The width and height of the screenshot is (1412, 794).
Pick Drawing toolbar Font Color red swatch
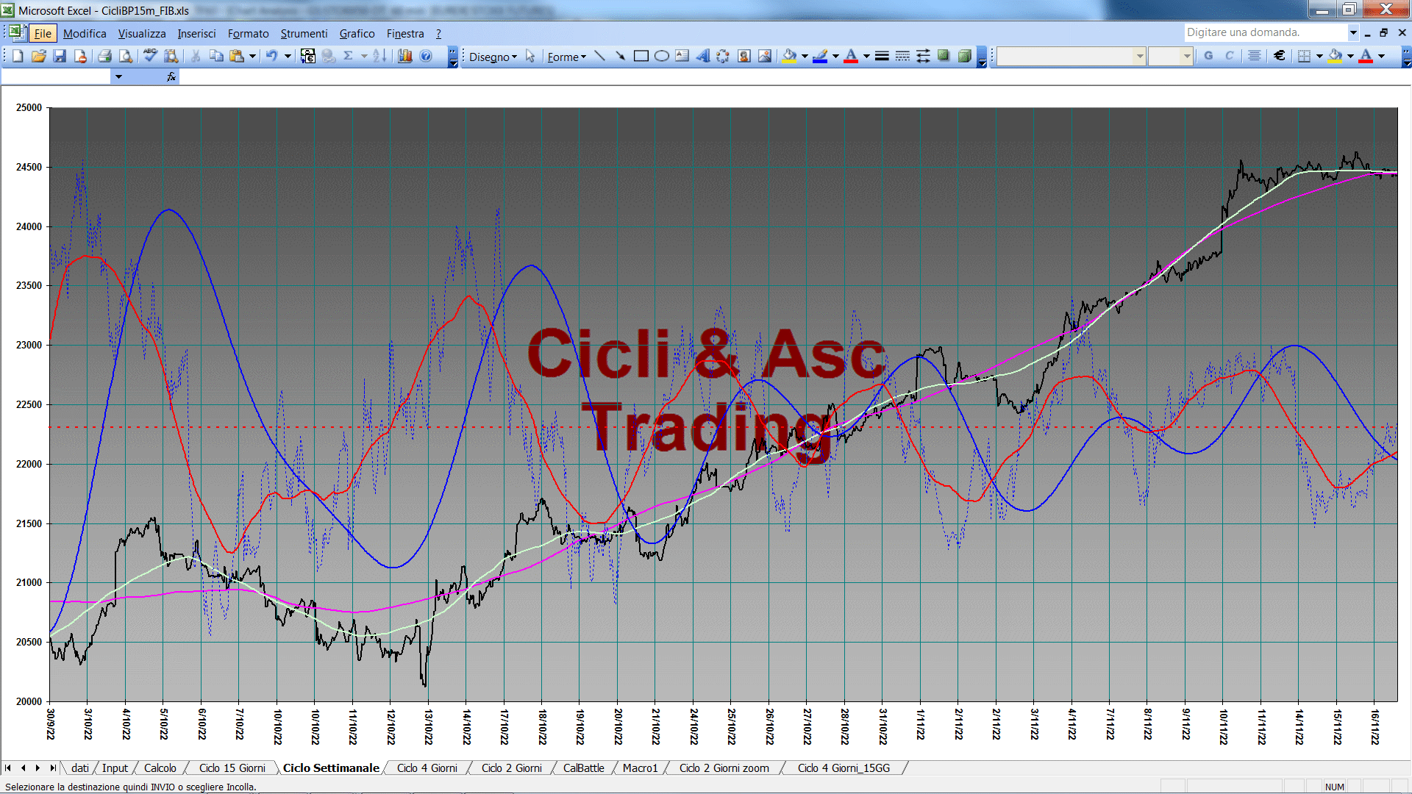(851, 56)
